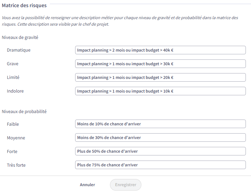Click the Indolore label

pos(15,91)
